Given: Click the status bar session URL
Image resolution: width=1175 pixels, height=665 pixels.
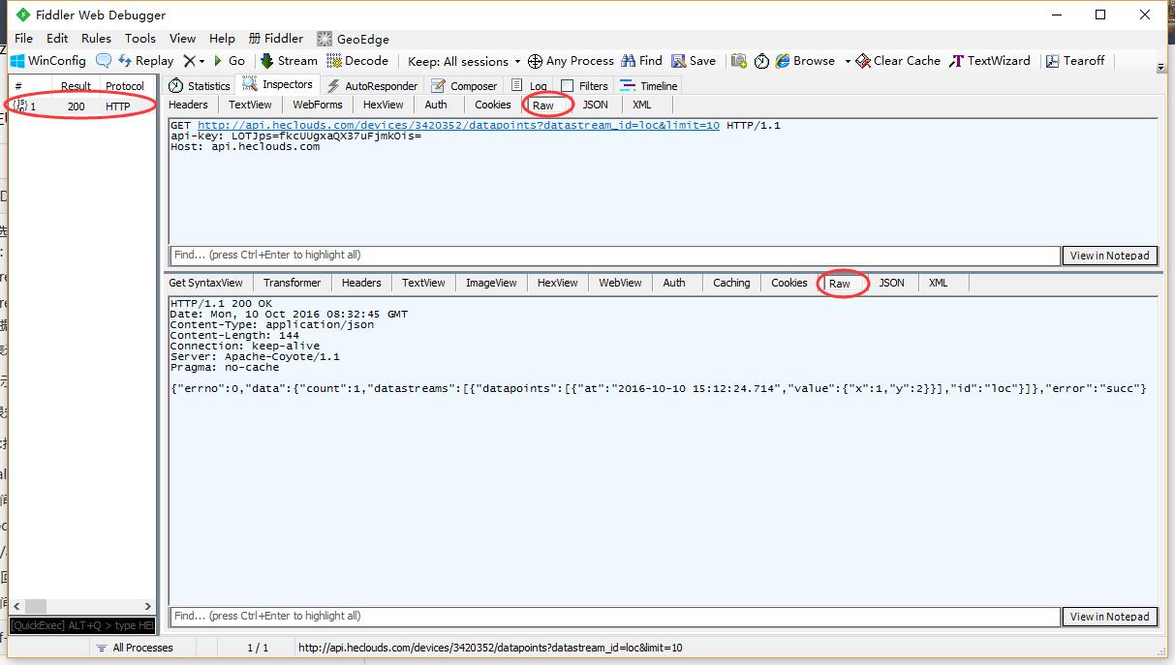Looking at the screenshot, I should point(490,648).
